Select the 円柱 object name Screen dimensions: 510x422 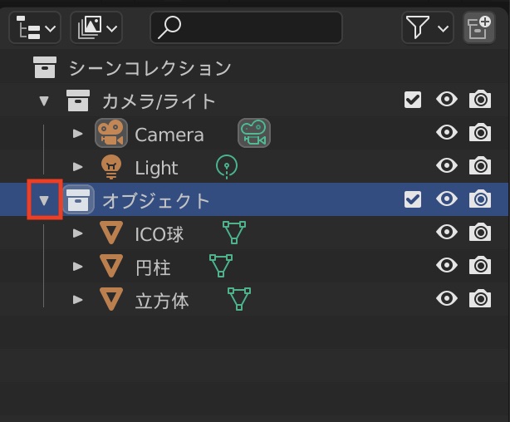[153, 267]
